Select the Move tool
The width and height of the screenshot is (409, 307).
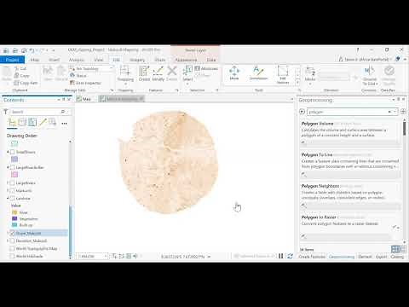tap(234, 72)
